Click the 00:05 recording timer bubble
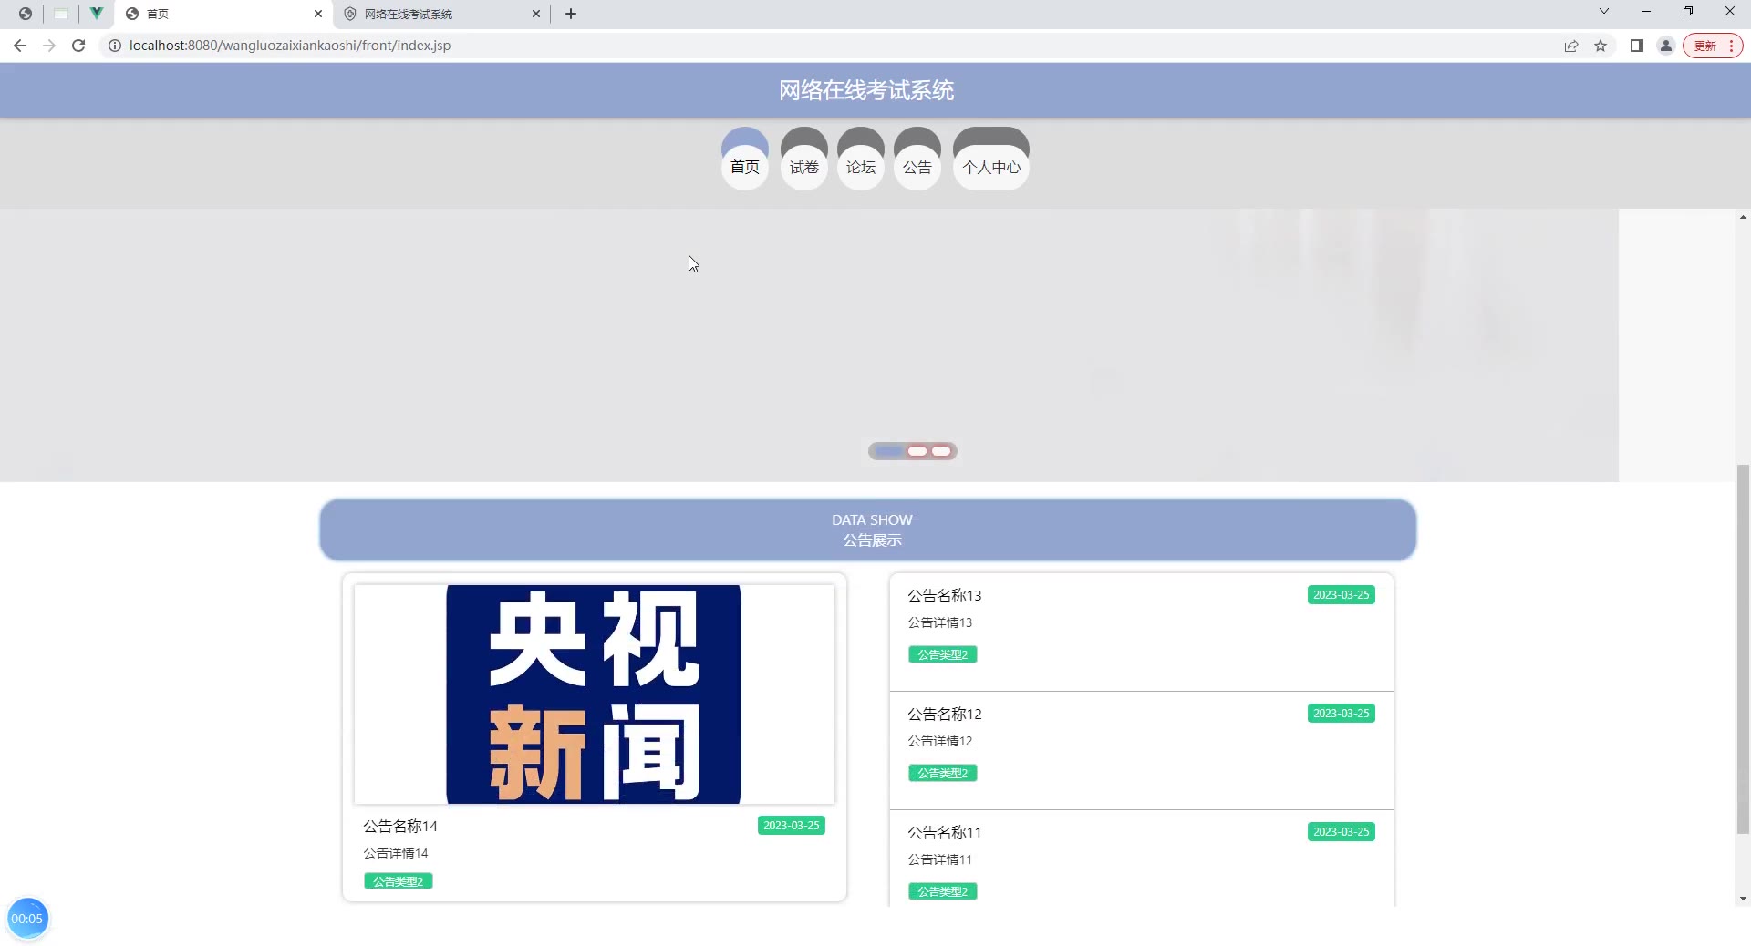Screen dimensions: 1751x946 pos(27,919)
